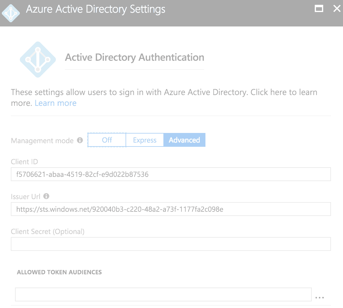
Task: Click the Management mode label
Action: (42, 140)
